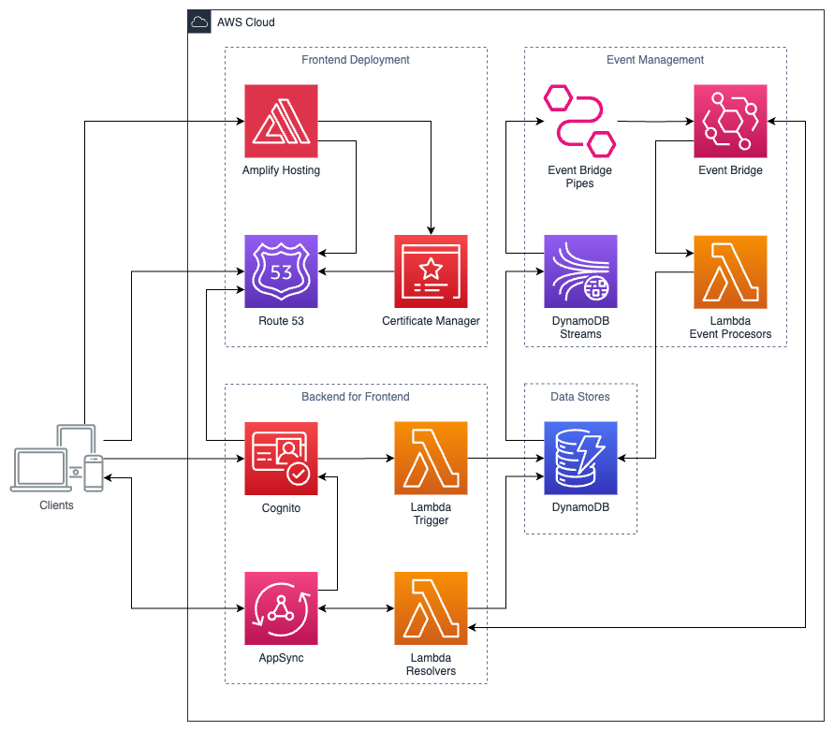
Task: Click the 'Lambda Event Procesors' caption
Action: [730, 328]
